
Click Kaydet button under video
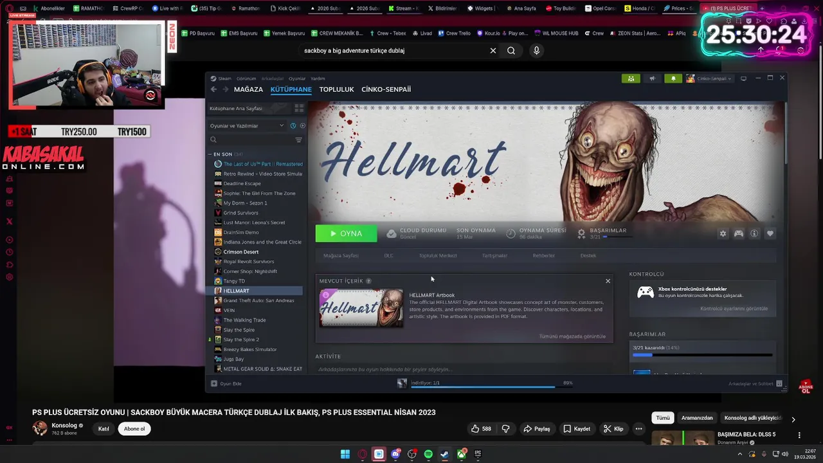click(577, 429)
